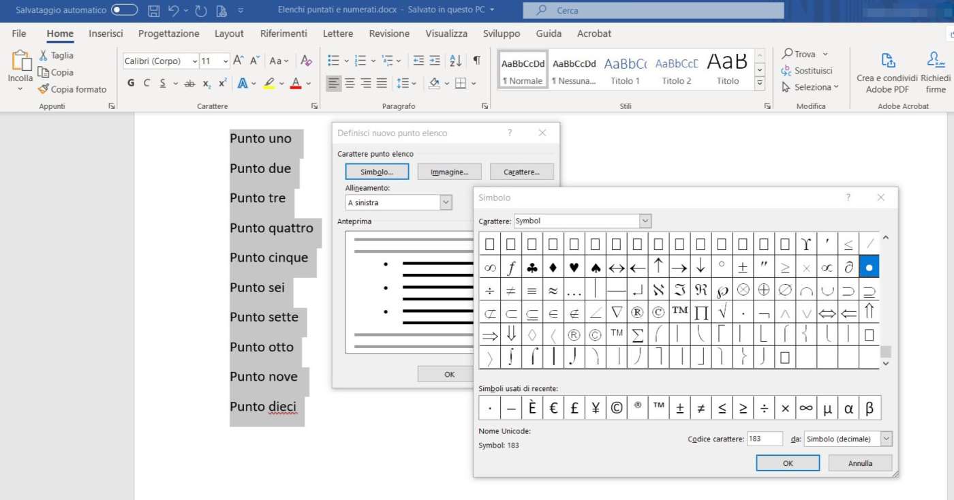Click the sort A-Z icon

pyautogui.click(x=456, y=61)
